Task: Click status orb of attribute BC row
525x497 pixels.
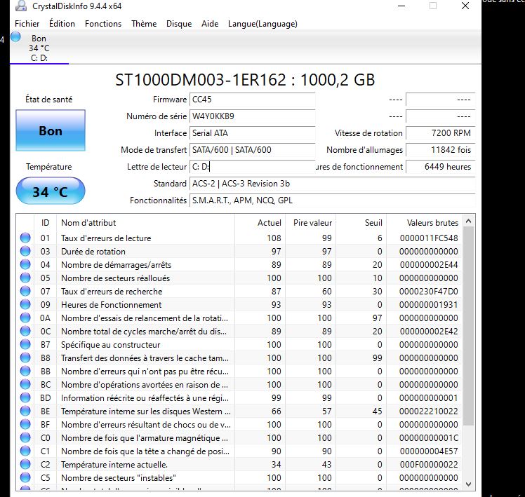Action: coord(25,384)
